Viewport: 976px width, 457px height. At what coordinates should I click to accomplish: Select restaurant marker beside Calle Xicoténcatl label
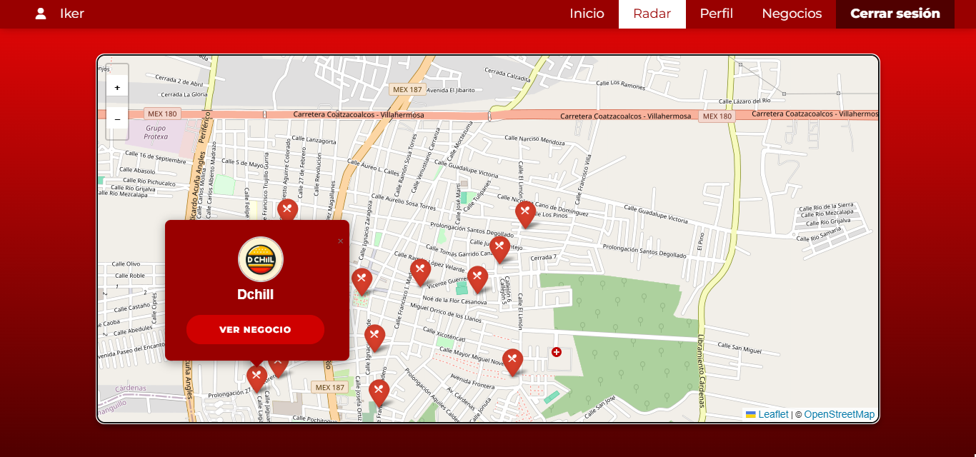tap(374, 336)
